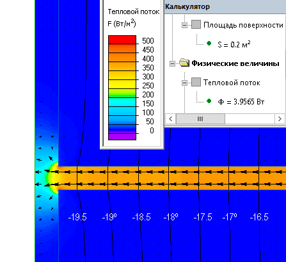
Task: Click the Калькулятор panel title
Action: click(187, 6)
